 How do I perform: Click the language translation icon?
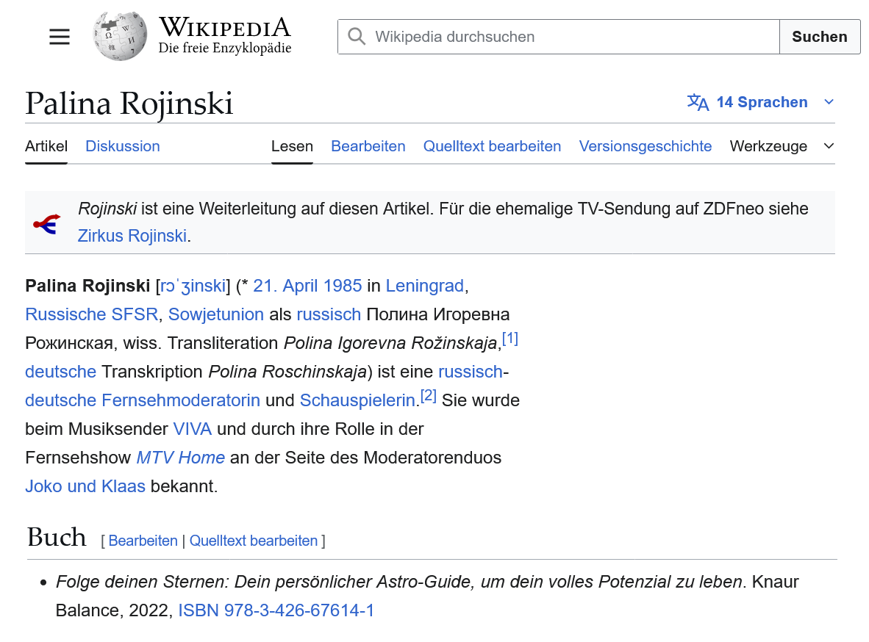(698, 102)
